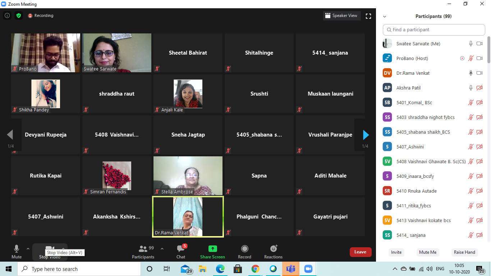The width and height of the screenshot is (491, 276).
Task: Click the green encryption shield icon
Action: click(x=19, y=15)
